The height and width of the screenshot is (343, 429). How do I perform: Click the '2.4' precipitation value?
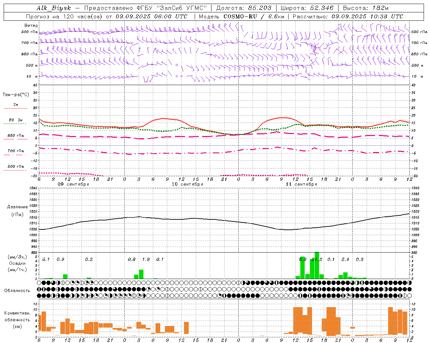point(345,260)
